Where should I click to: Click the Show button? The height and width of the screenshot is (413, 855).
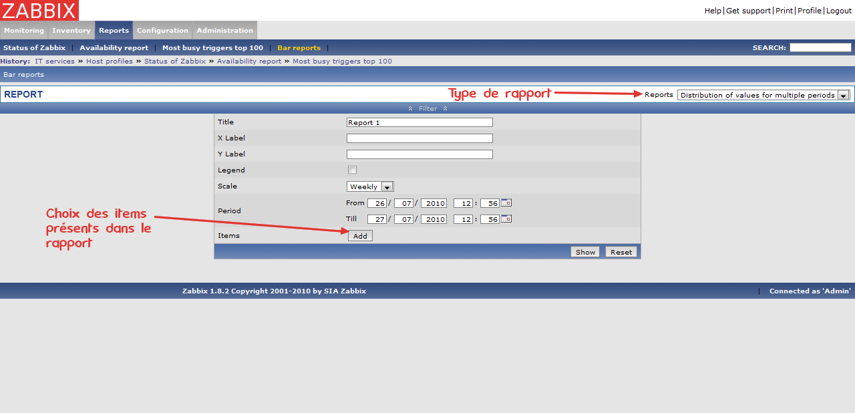585,252
